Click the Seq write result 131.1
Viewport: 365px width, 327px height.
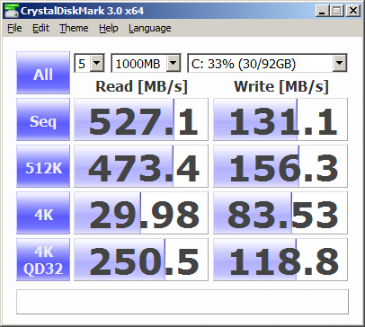click(x=280, y=119)
